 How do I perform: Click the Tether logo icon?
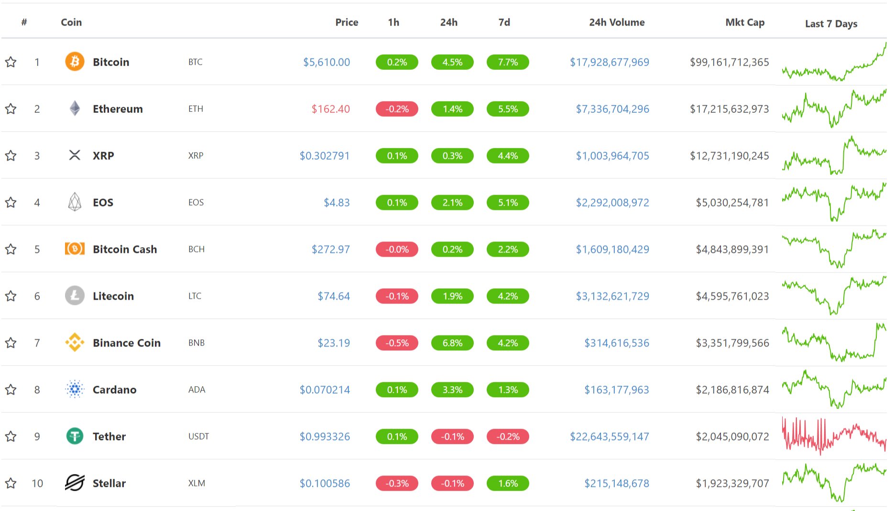[75, 436]
